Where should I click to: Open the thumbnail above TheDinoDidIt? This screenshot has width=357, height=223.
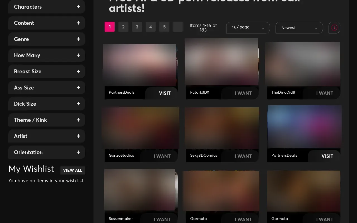[303, 64]
